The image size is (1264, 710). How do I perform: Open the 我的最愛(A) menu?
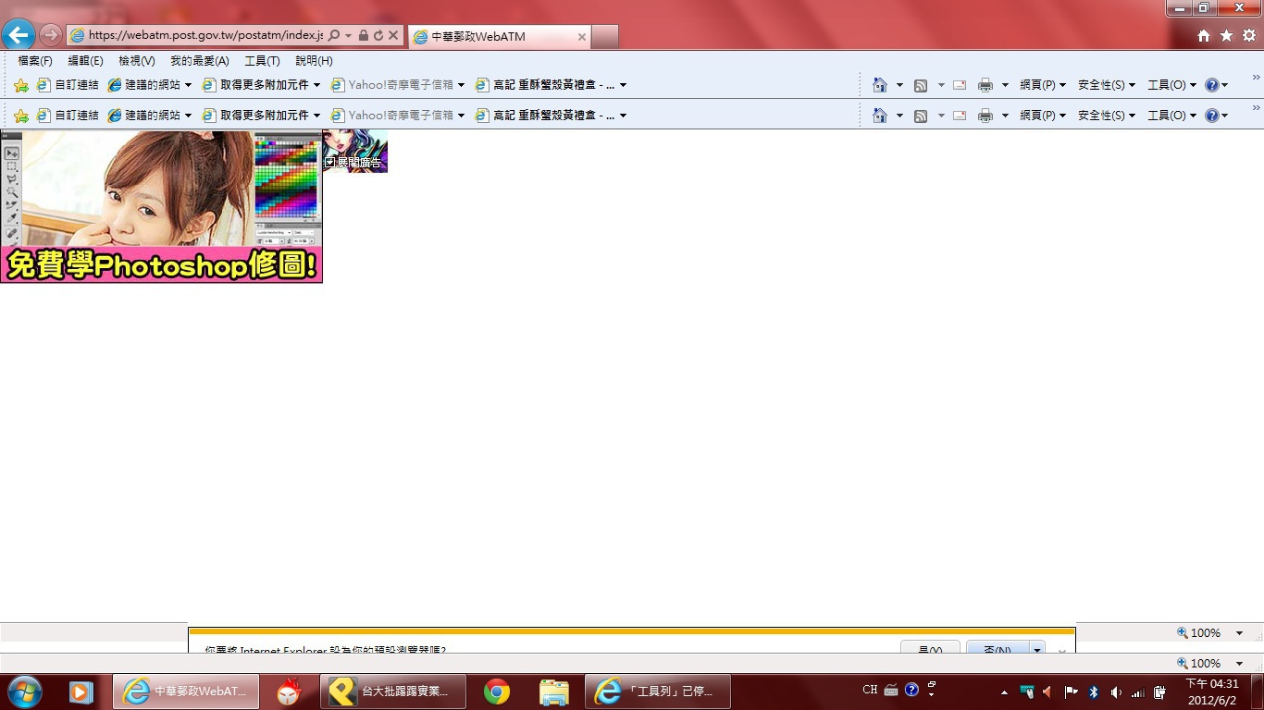(200, 61)
